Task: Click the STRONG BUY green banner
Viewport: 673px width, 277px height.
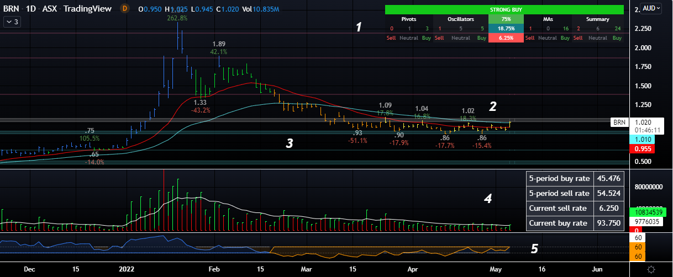Action: [x=506, y=10]
